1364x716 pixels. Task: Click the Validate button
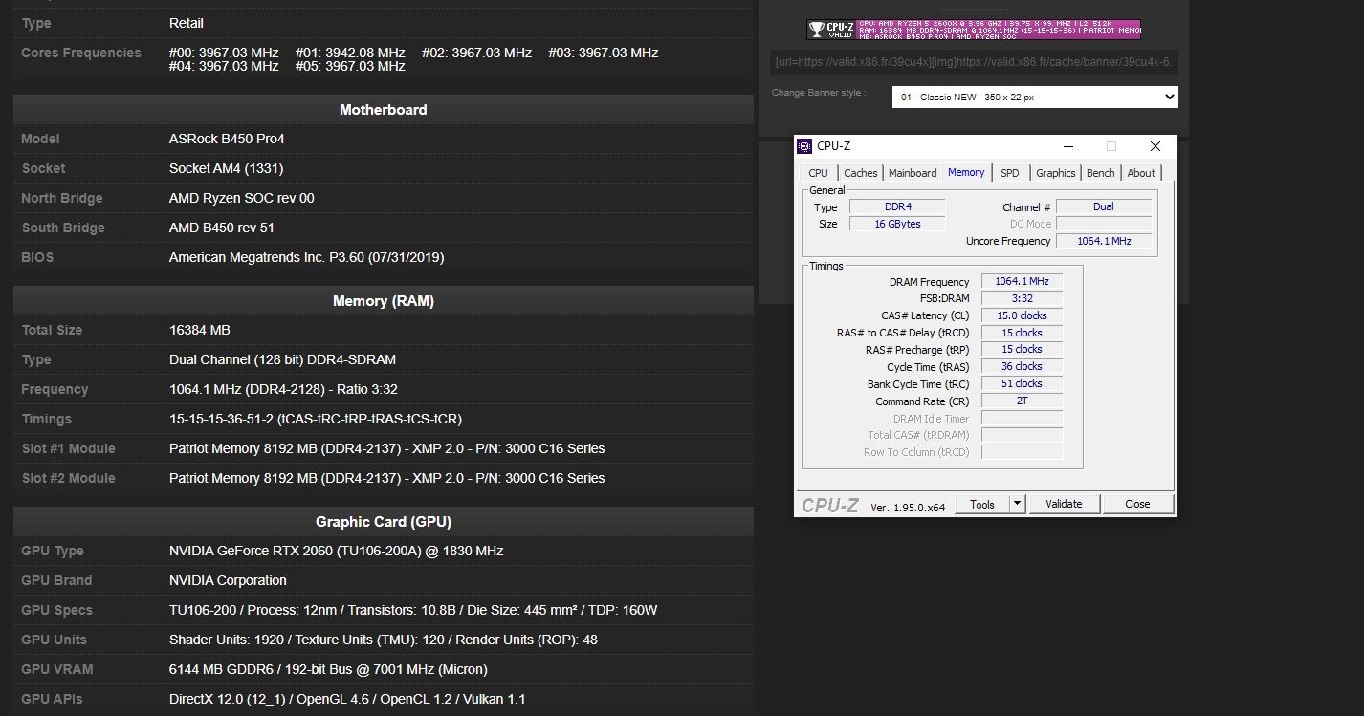pyautogui.click(x=1064, y=504)
